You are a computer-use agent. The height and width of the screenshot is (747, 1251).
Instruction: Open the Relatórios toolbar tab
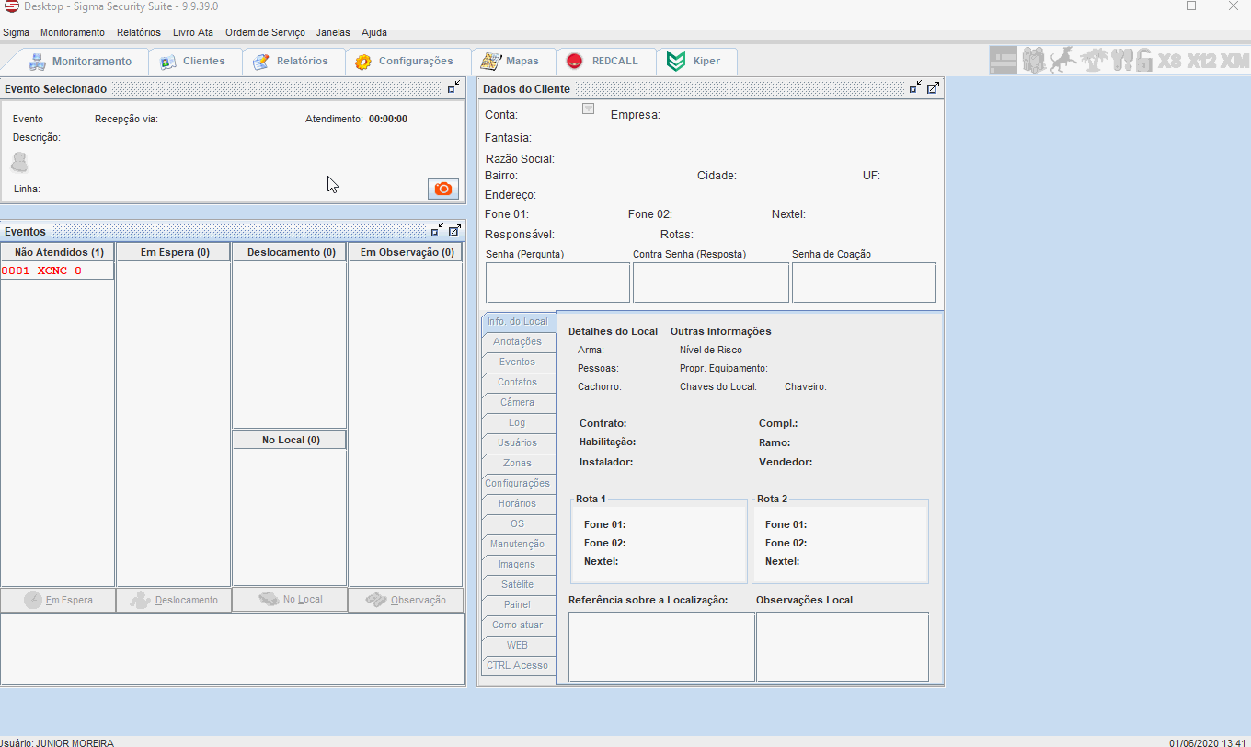(293, 62)
